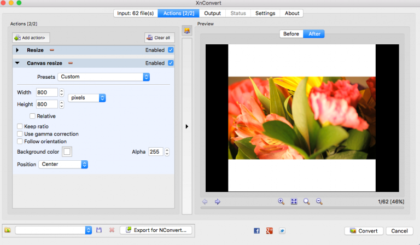The width and height of the screenshot is (420, 245).
Task: Expand the Resize action section
Action: [17, 50]
